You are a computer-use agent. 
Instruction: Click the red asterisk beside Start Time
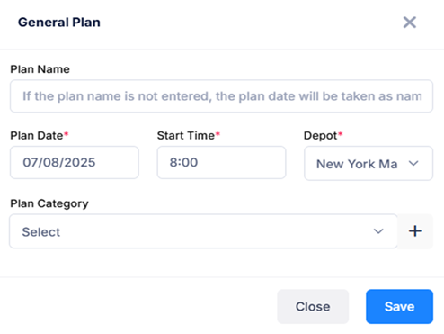pyautogui.click(x=218, y=133)
